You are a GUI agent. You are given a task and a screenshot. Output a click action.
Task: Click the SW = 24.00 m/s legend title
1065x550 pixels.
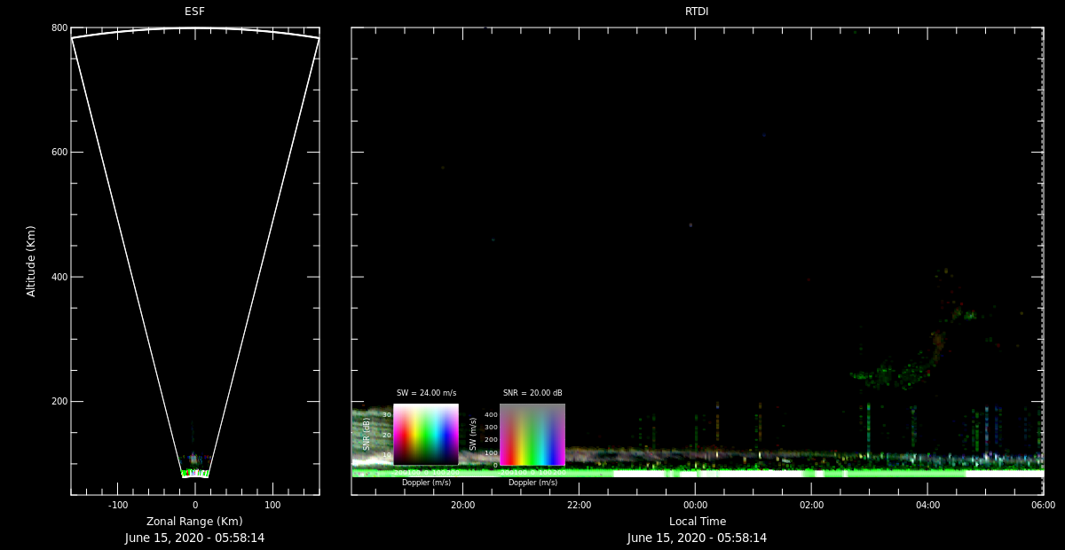coord(426,393)
